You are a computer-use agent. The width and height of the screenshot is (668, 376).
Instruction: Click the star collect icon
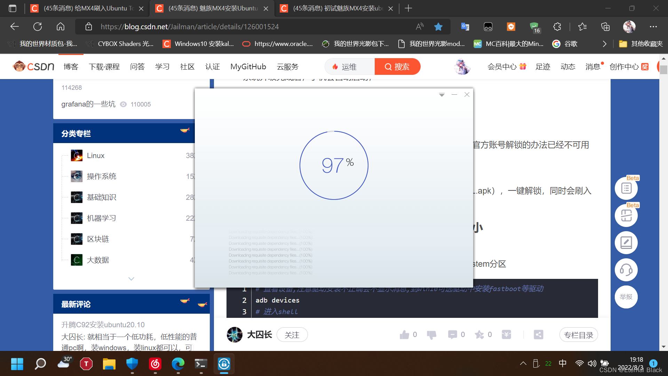pyautogui.click(x=479, y=335)
